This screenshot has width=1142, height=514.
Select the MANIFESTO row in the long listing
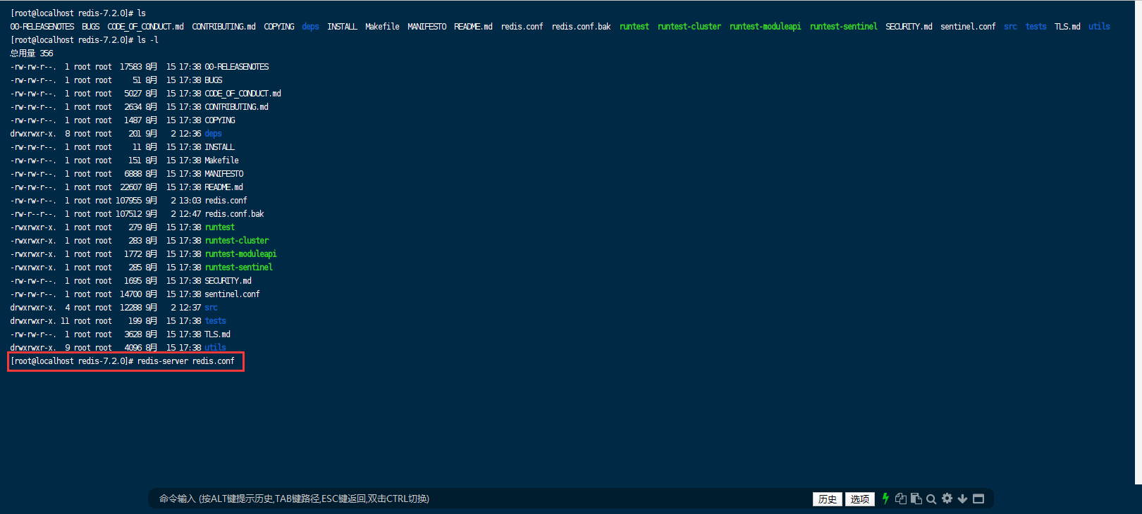tap(127, 174)
